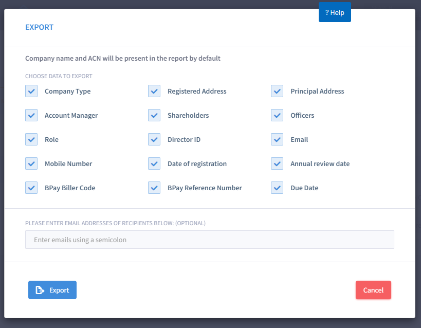Toggle the Director ID checkbox
Viewport: 421px width, 328px height.
click(154, 139)
